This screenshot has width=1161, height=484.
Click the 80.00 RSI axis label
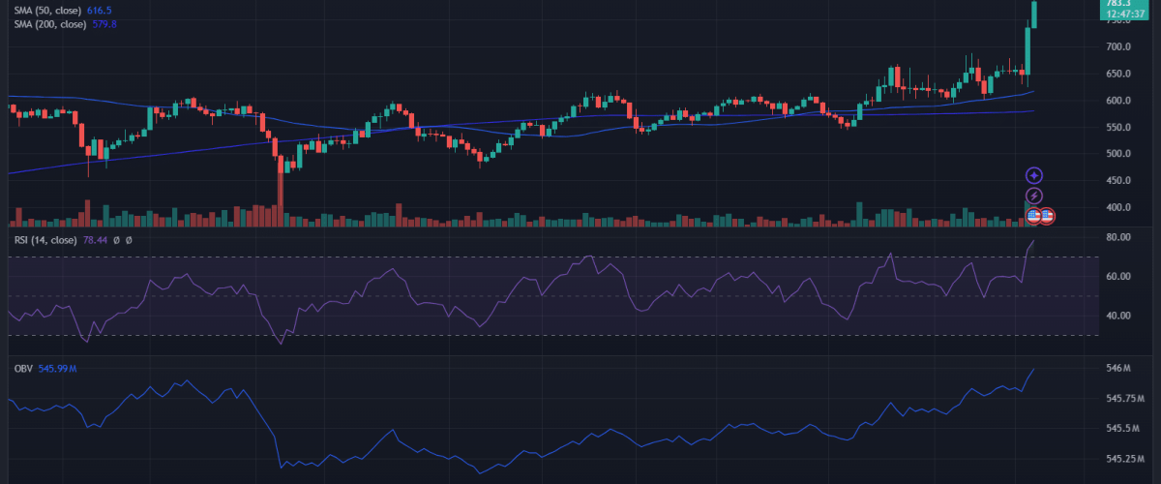(x=1119, y=237)
